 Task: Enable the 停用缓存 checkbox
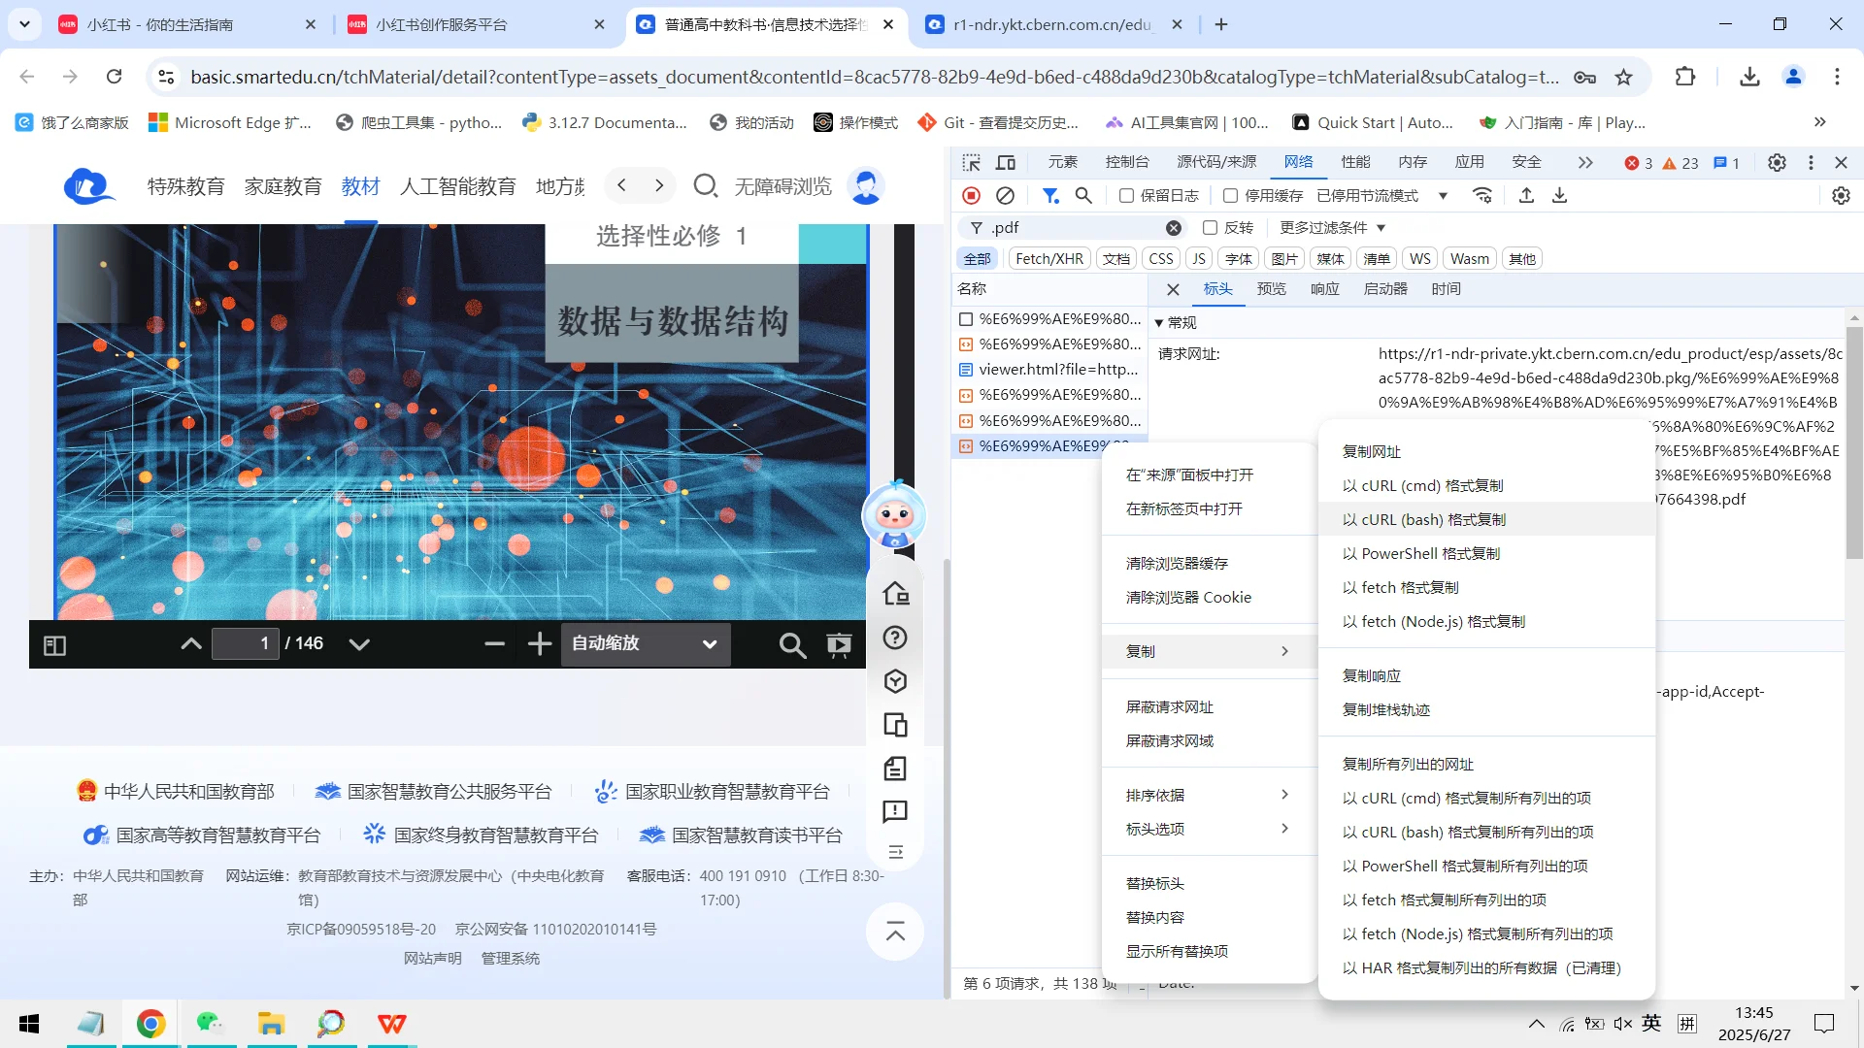tap(1230, 196)
